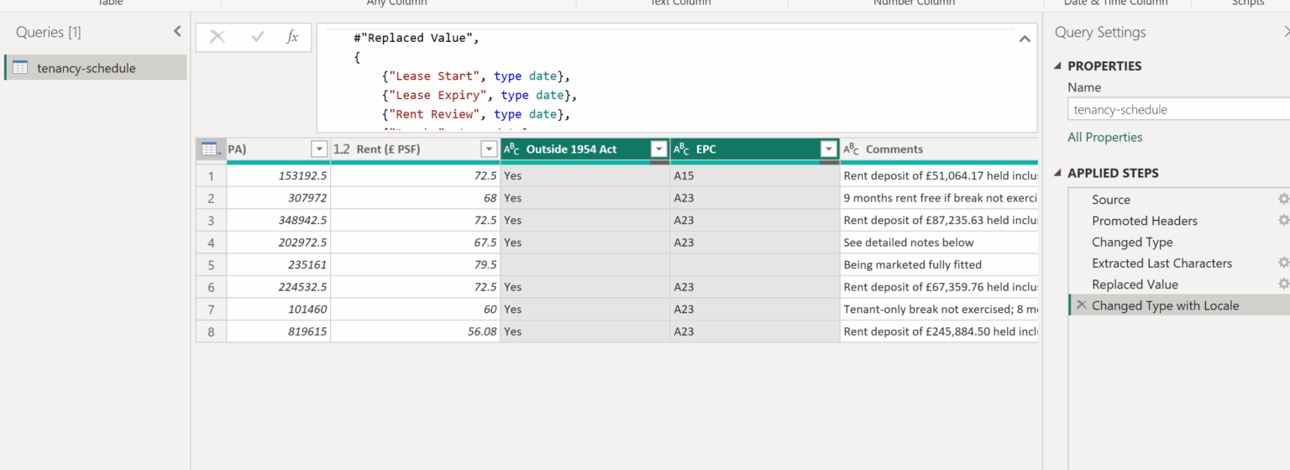Open Rent (£ PSF) column filter dropdown
The image size is (1290, 470).
tap(489, 149)
